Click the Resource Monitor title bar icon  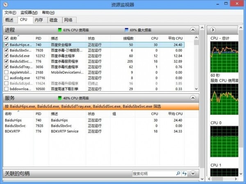coord(5,4)
